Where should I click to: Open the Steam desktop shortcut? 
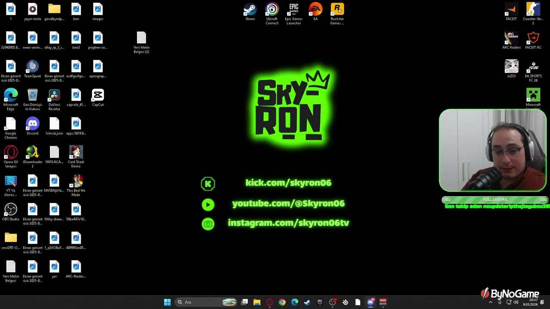[250, 12]
